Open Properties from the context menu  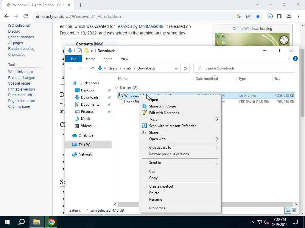pyautogui.click(x=180, y=208)
